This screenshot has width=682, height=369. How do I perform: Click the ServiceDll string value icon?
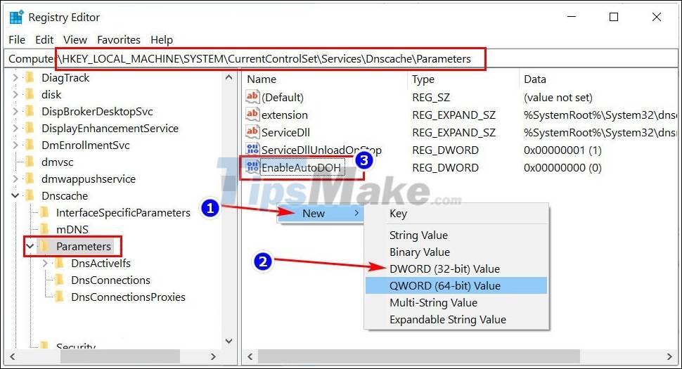[252, 131]
